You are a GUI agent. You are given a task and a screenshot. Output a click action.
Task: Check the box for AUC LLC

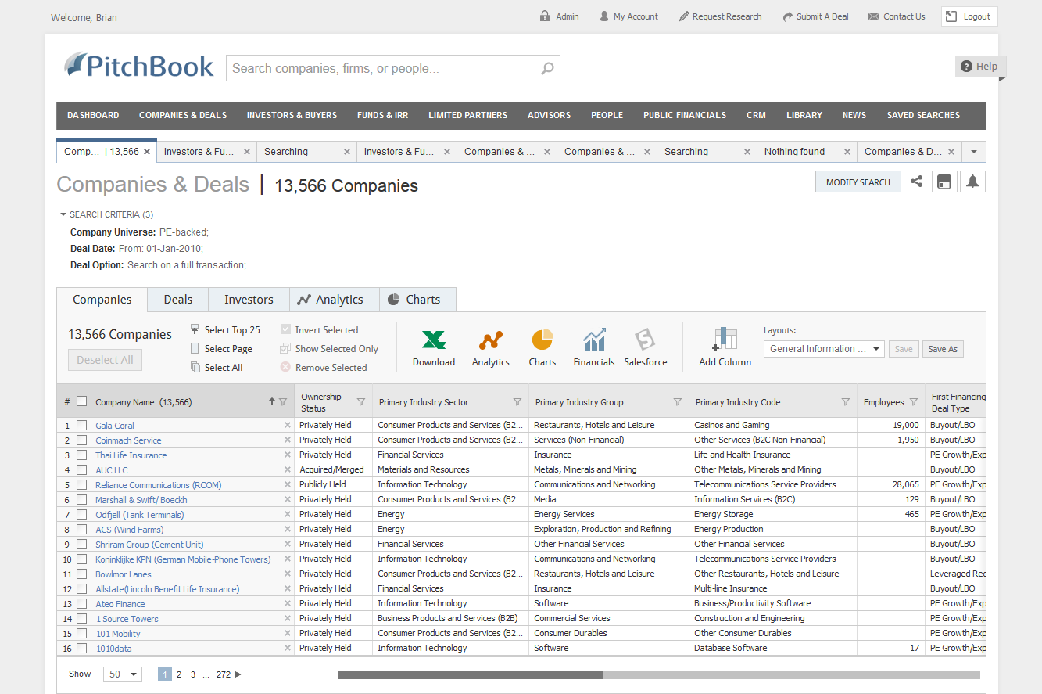81,470
